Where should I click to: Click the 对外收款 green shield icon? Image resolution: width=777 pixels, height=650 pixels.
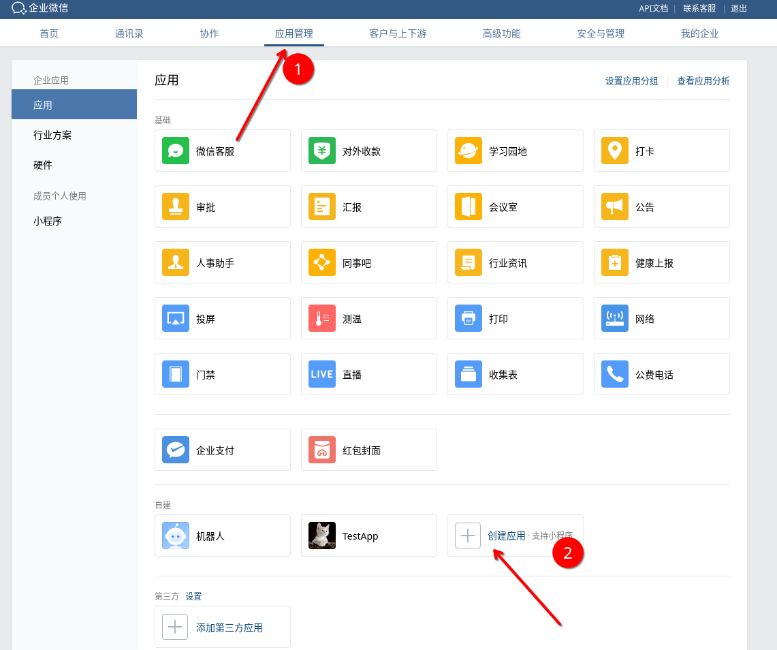tap(322, 151)
